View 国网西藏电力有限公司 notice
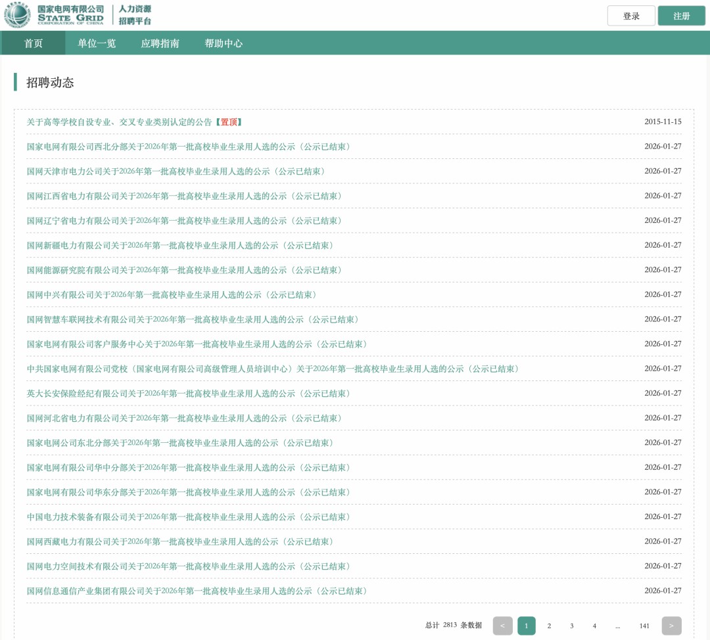Viewport: 710px width, 640px height. pos(179,541)
